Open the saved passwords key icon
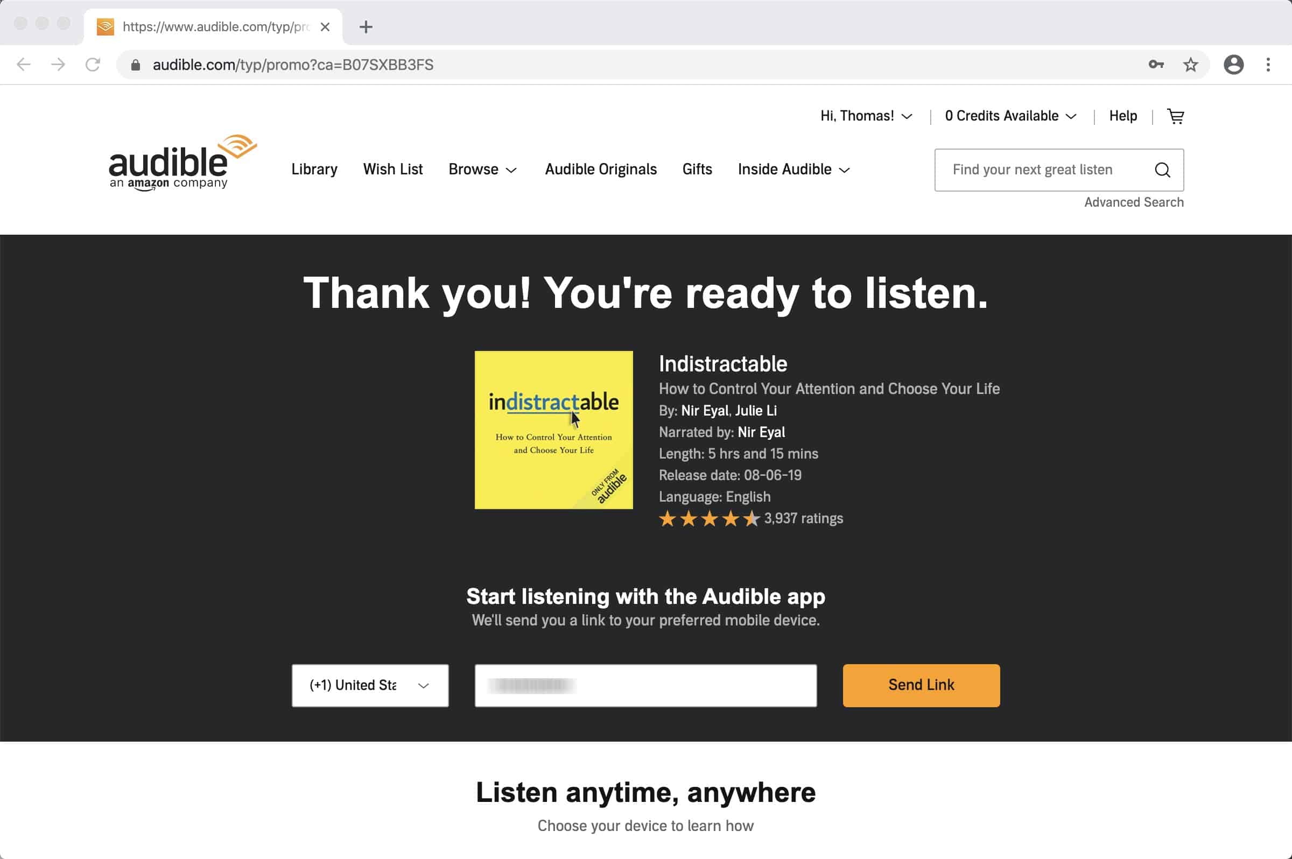Screen dimensions: 1292x859 pos(1156,65)
